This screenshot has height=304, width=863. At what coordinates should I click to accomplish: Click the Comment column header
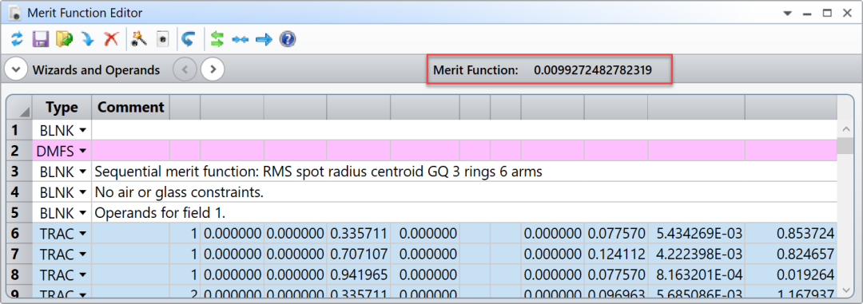(x=130, y=107)
